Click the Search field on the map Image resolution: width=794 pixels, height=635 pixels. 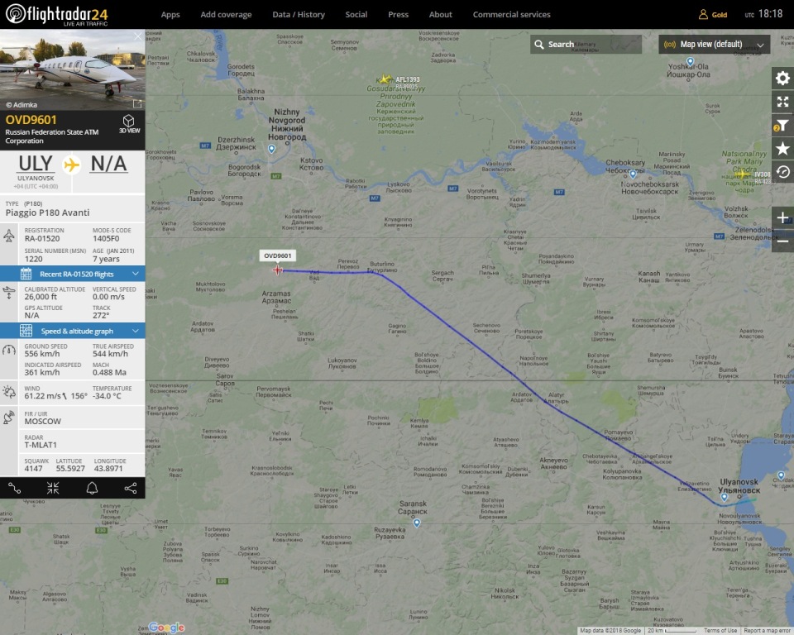[586, 45]
